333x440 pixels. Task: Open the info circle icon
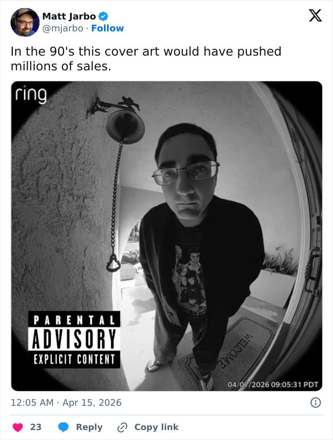[315, 402]
